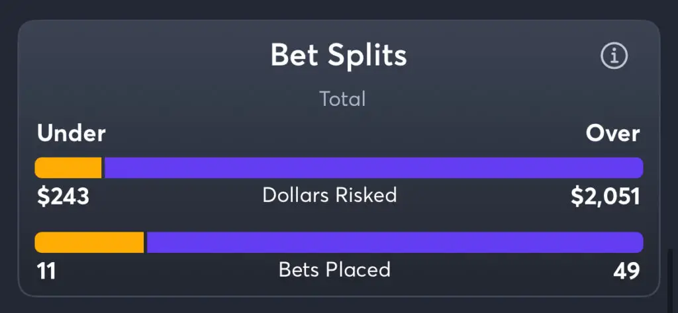Click the word Splits in the title
This screenshot has height=313, width=678.
pos(367,56)
